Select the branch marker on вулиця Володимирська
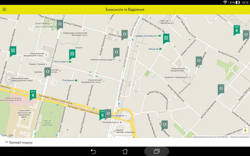This screenshot has width=250, height=156. click(x=48, y=72)
